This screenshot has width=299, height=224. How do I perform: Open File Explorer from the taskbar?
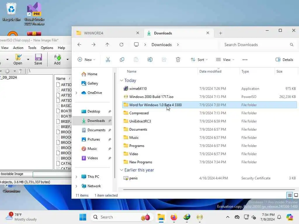coord(161,217)
